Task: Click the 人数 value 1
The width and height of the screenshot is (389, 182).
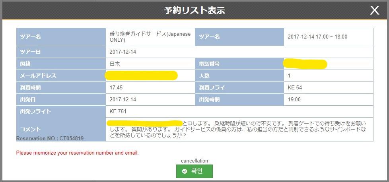Action: coord(329,76)
